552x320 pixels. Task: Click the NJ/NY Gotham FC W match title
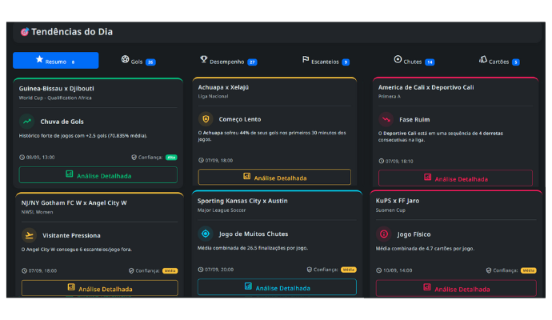coord(74,202)
